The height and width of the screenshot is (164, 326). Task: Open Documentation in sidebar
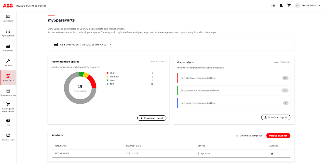coord(8,91)
